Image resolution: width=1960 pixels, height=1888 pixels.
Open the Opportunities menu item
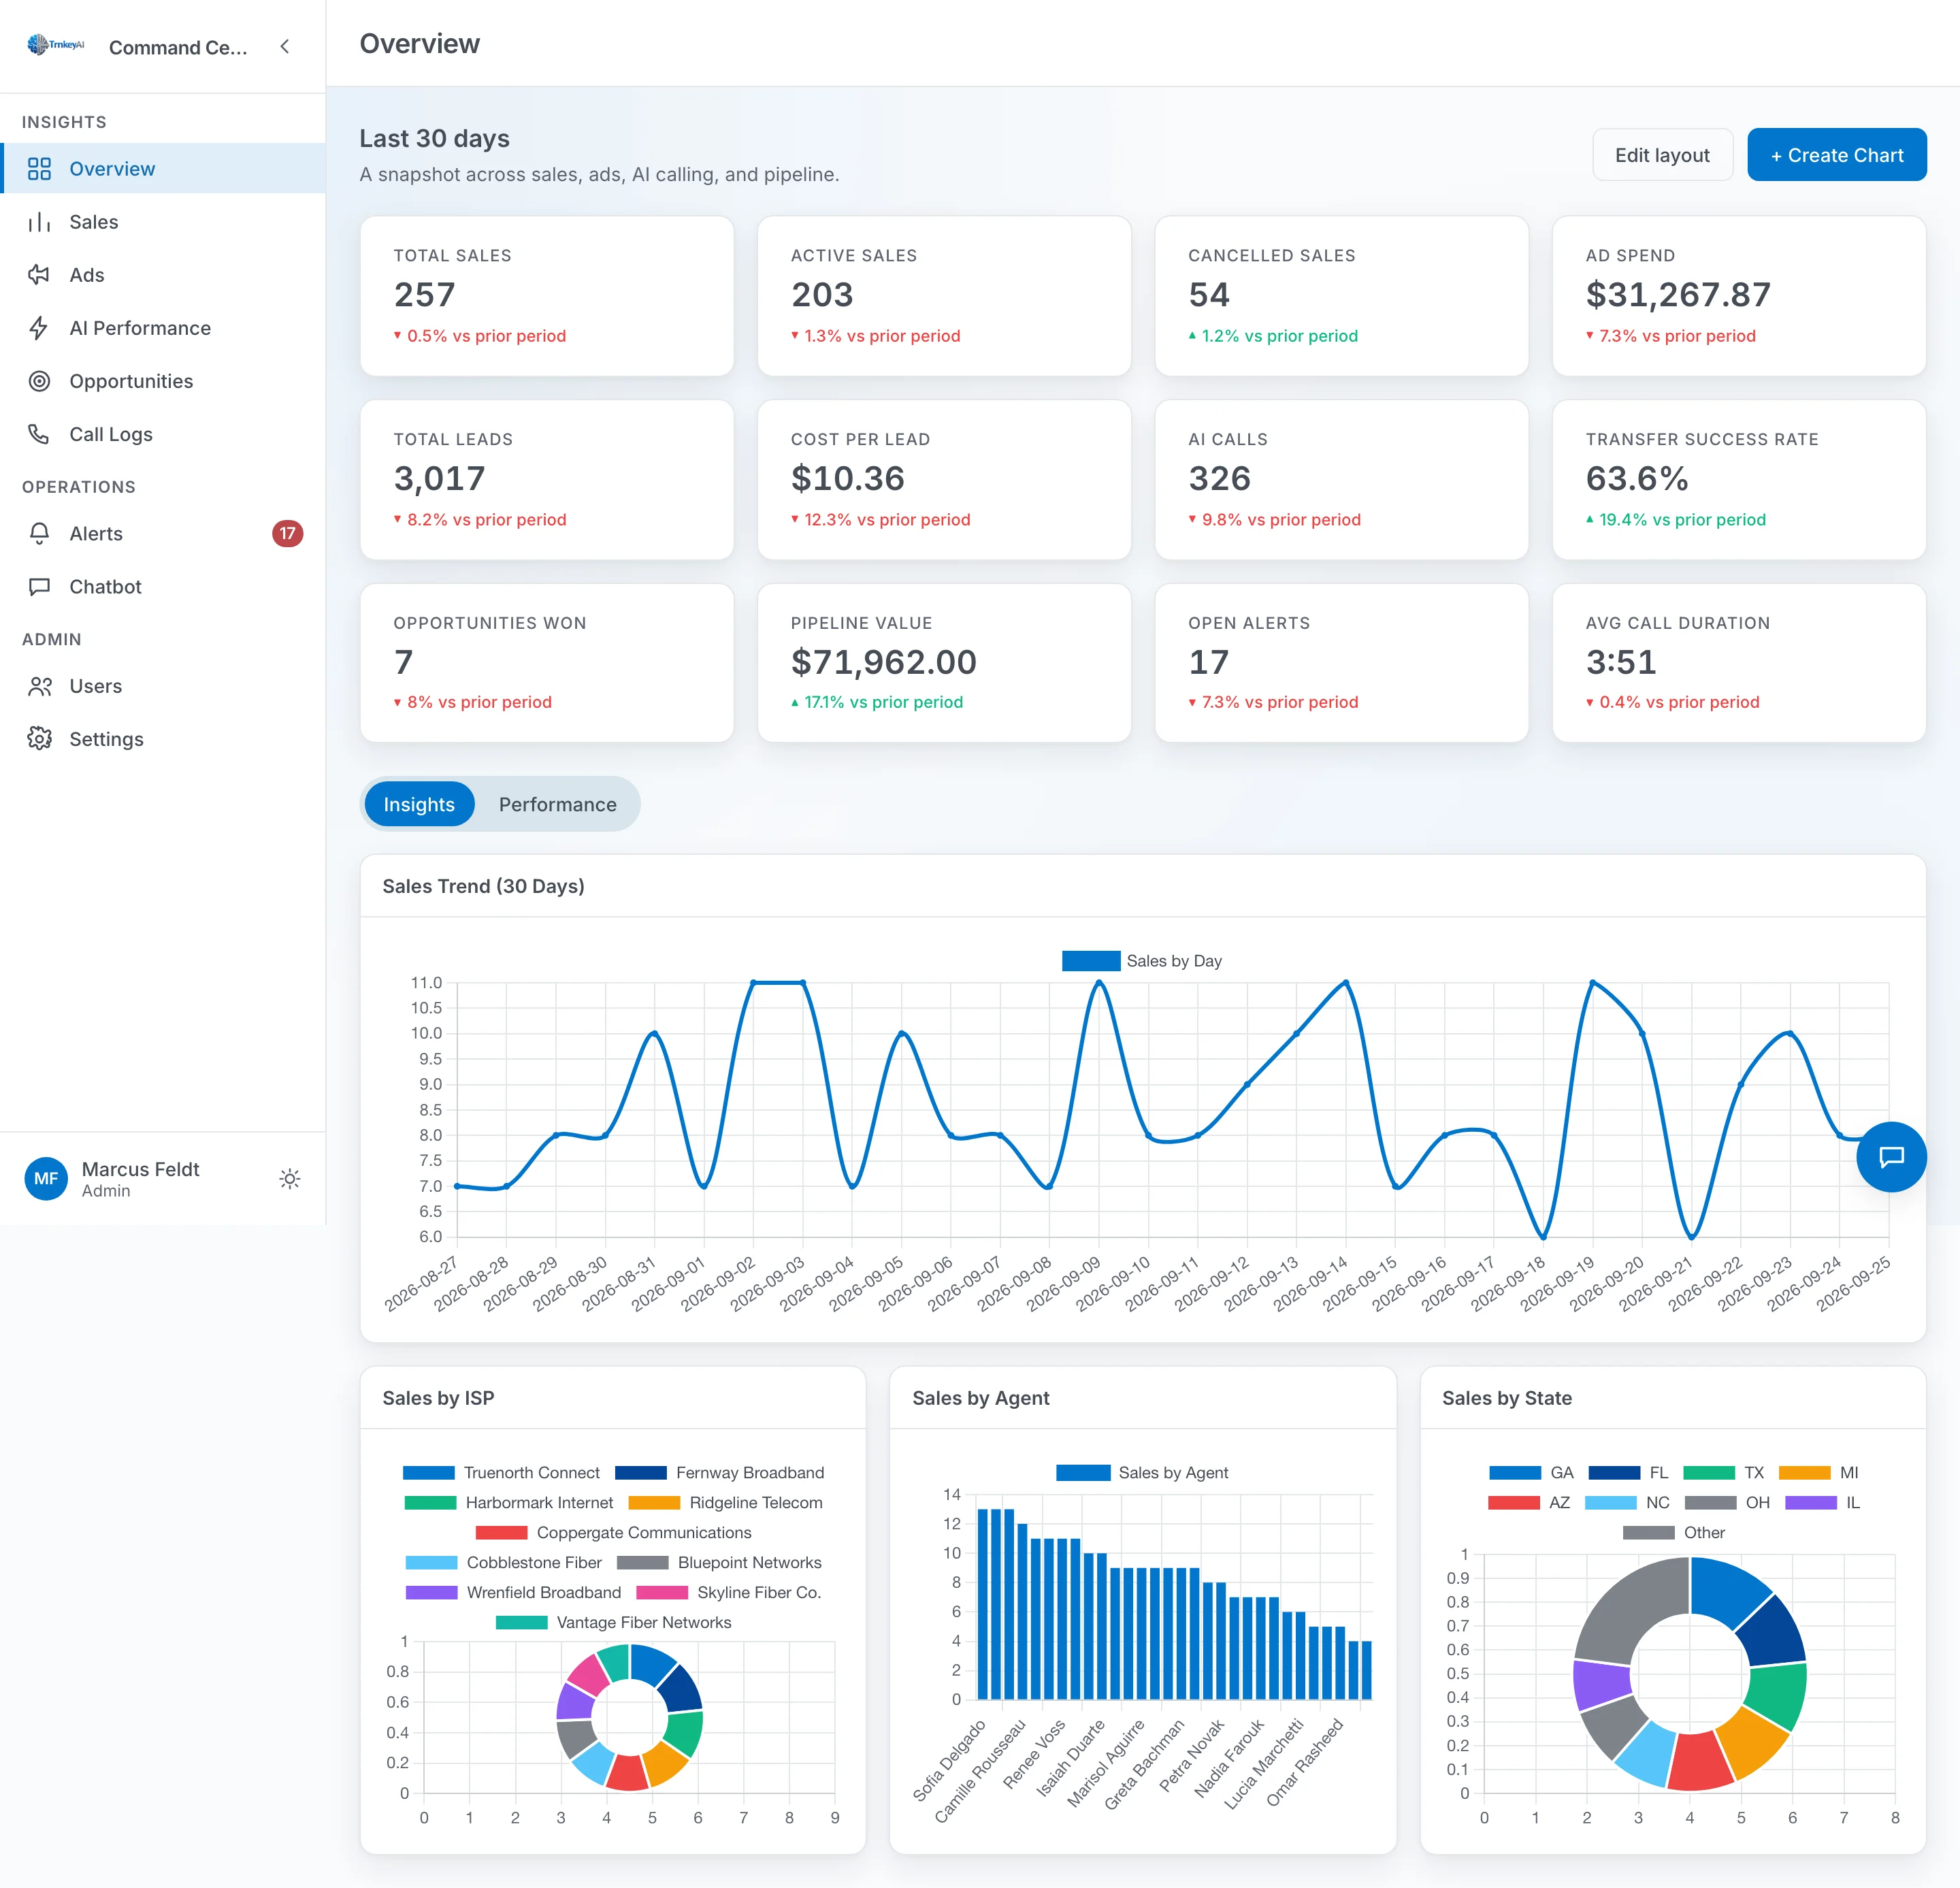point(163,381)
